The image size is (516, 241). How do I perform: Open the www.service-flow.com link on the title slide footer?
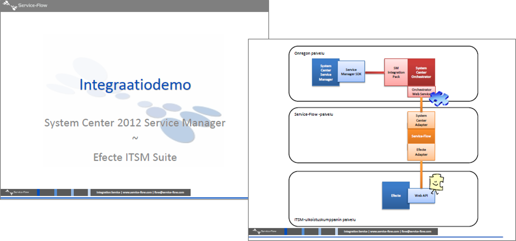point(137,192)
